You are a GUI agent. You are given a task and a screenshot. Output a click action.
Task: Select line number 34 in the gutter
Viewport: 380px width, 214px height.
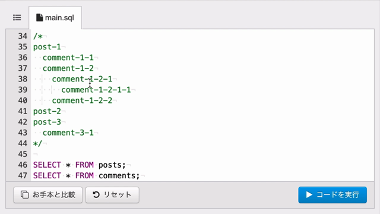pos(23,36)
